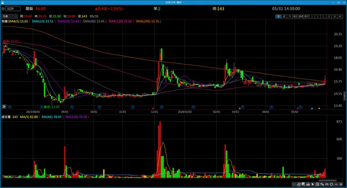Click the volume MA(5) 82.80 legend
This screenshot has width=347, height=188.
pyautogui.click(x=30, y=117)
